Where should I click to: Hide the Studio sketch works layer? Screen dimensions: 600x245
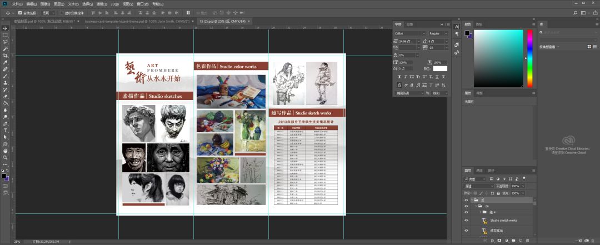tap(466, 220)
